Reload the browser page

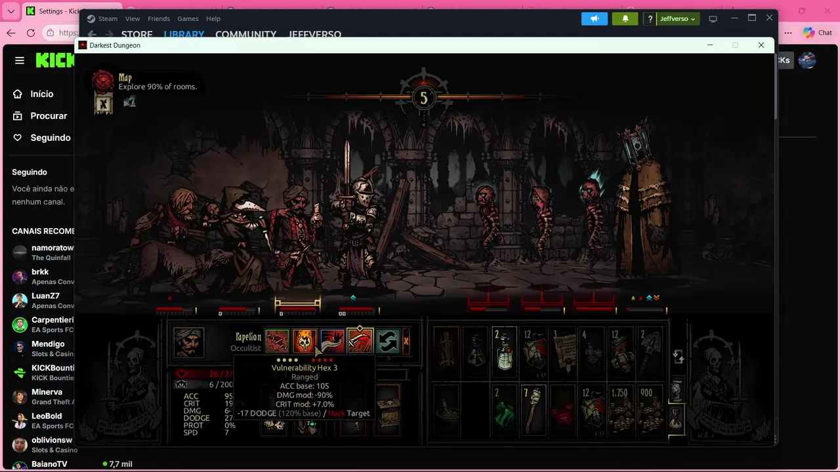pyautogui.click(x=31, y=33)
